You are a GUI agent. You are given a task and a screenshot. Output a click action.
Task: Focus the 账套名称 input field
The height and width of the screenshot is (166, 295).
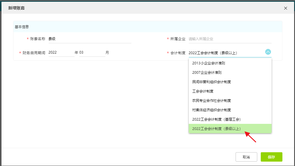tap(90, 39)
